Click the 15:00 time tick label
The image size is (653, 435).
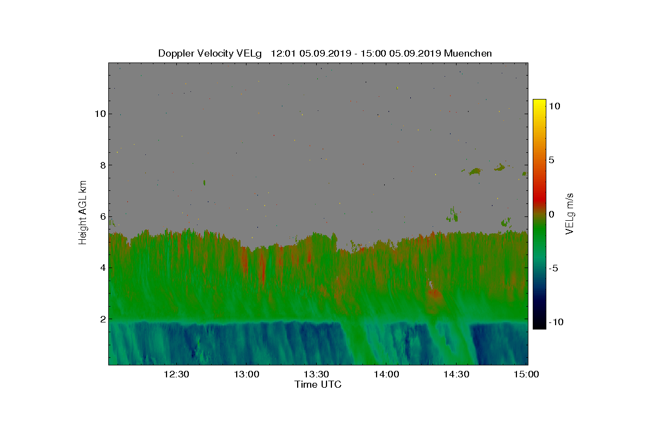pos(526,374)
